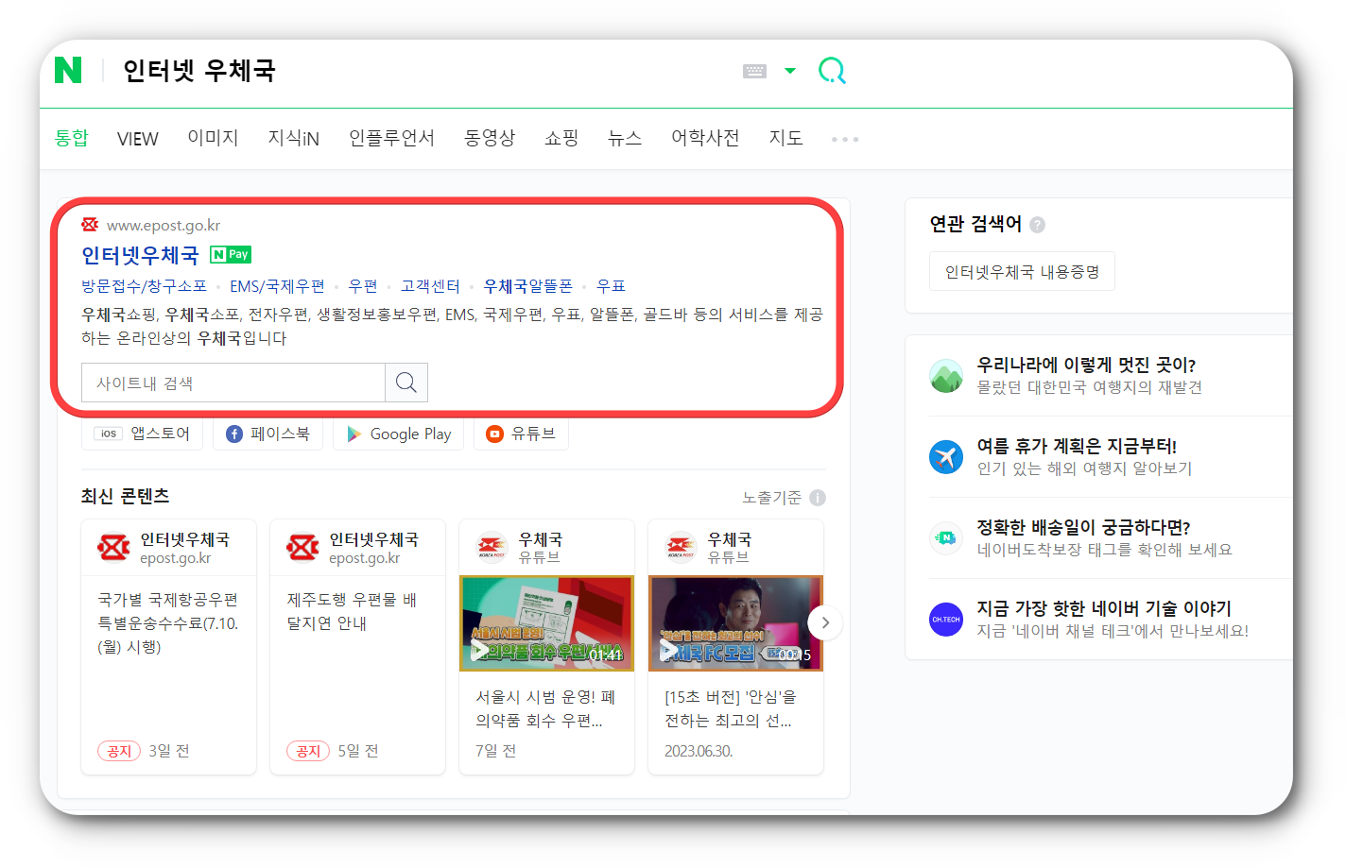Click the 인터넷우체국 내용증명 related search term

coord(1022,270)
